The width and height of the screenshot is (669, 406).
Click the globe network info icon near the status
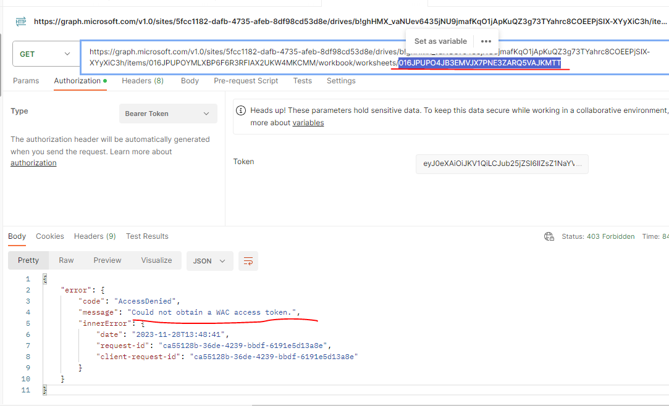[549, 236]
